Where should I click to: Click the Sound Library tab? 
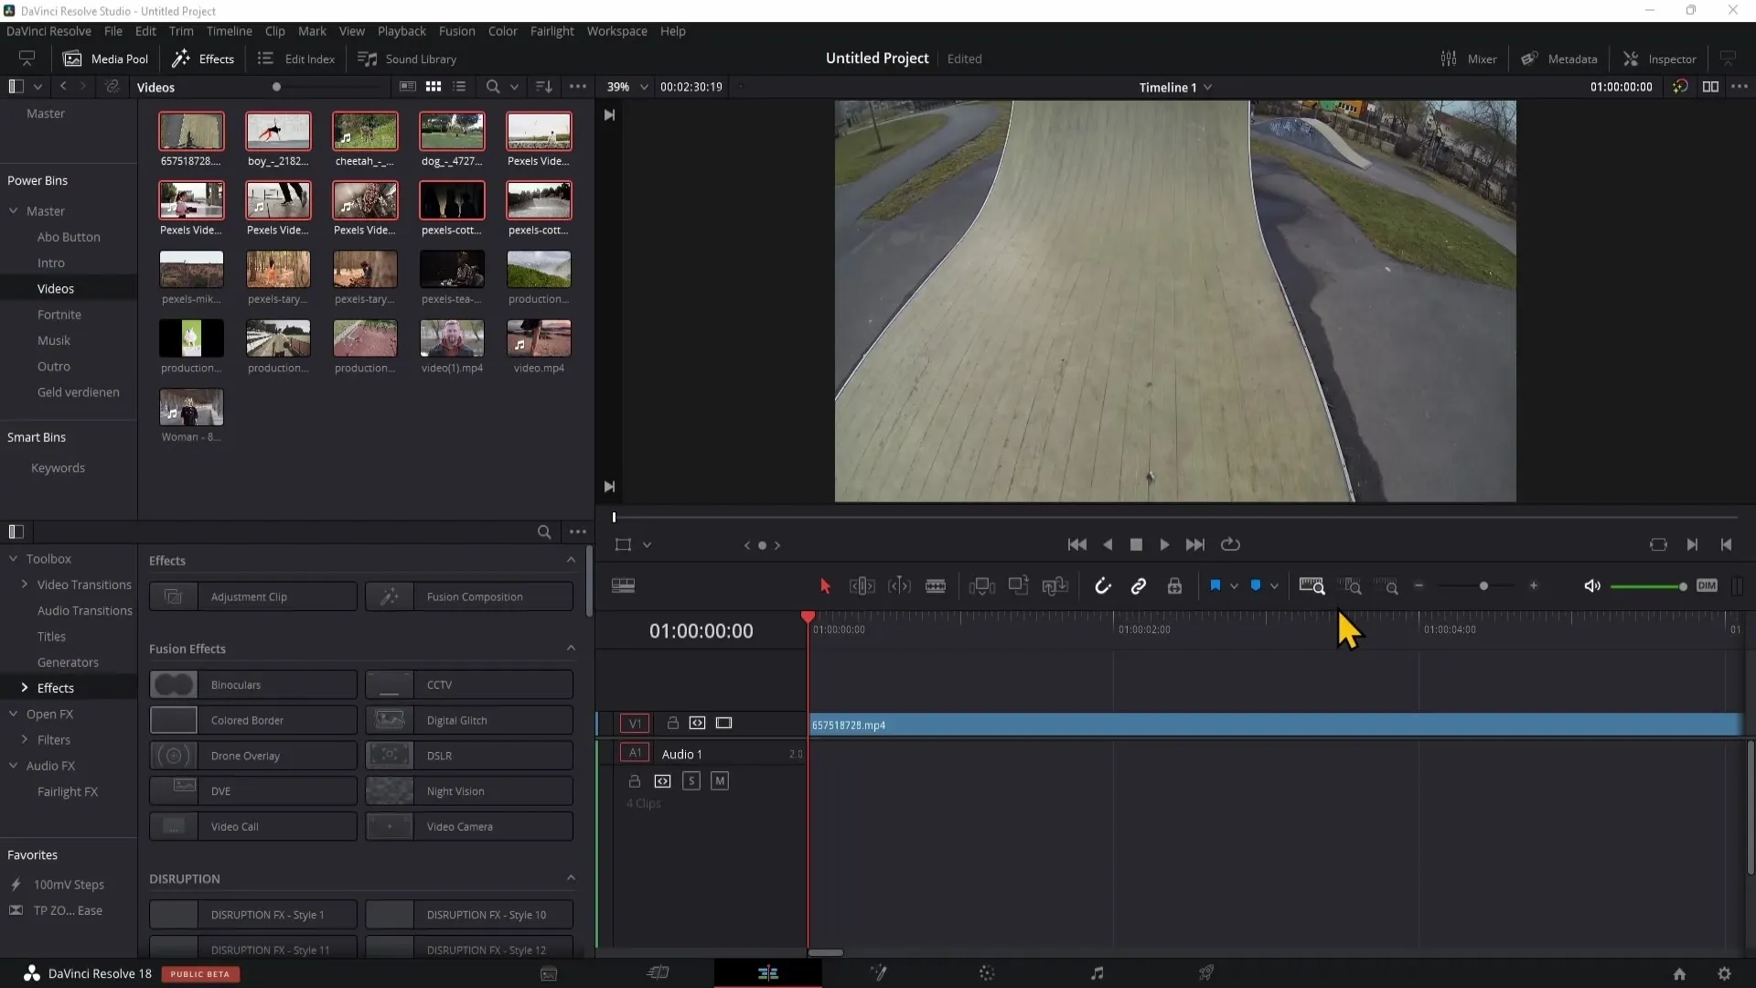(x=421, y=58)
